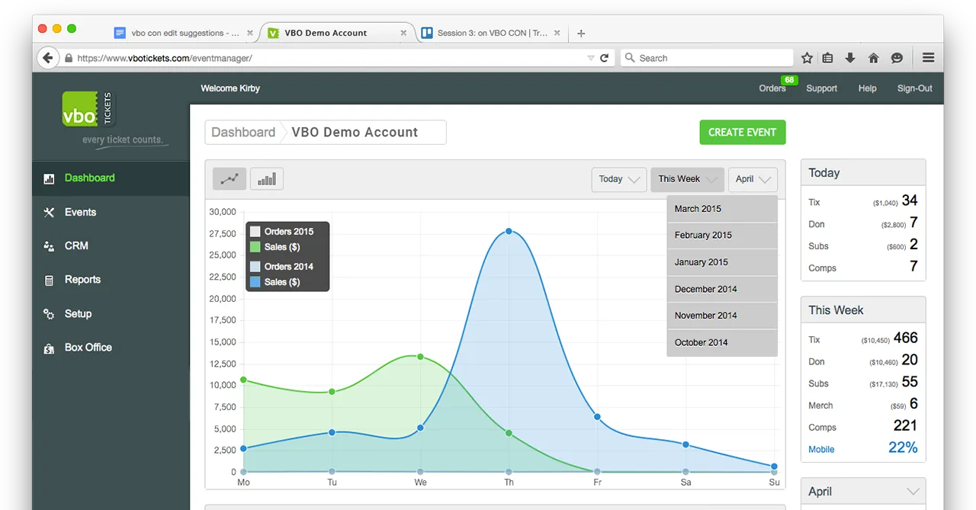This screenshot has height=510, width=976.
Task: Select March 2015 from the month list
Action: pyautogui.click(x=698, y=208)
